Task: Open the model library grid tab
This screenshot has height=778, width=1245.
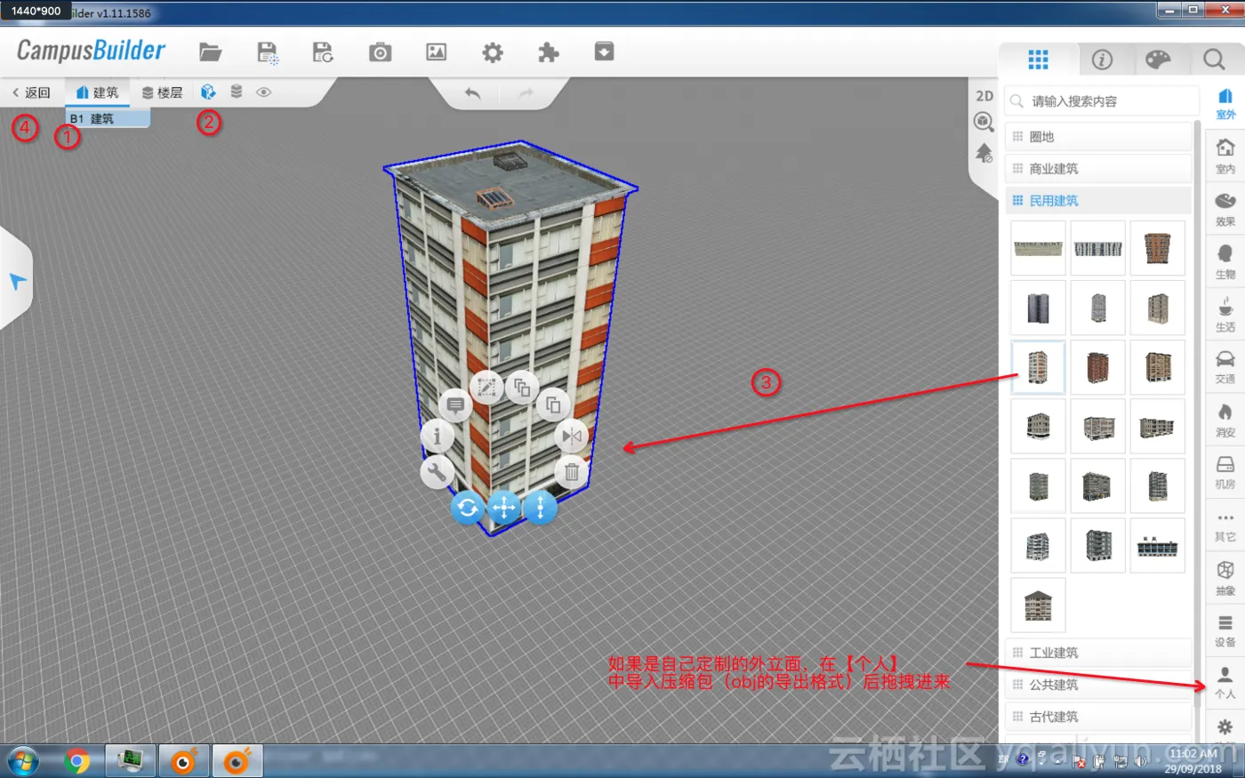Action: point(1038,60)
